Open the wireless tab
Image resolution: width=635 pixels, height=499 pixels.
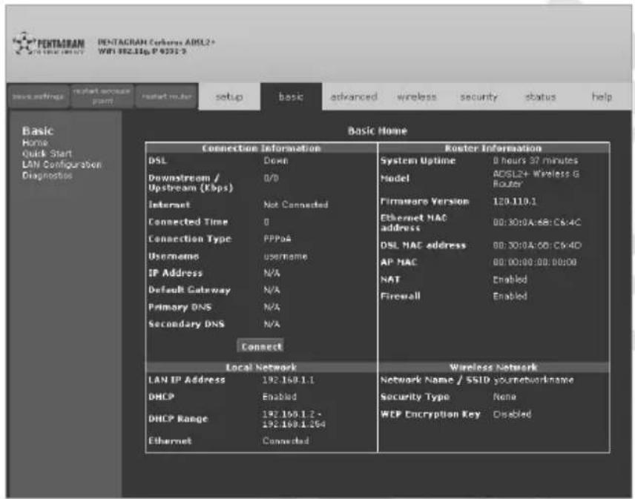click(x=417, y=96)
